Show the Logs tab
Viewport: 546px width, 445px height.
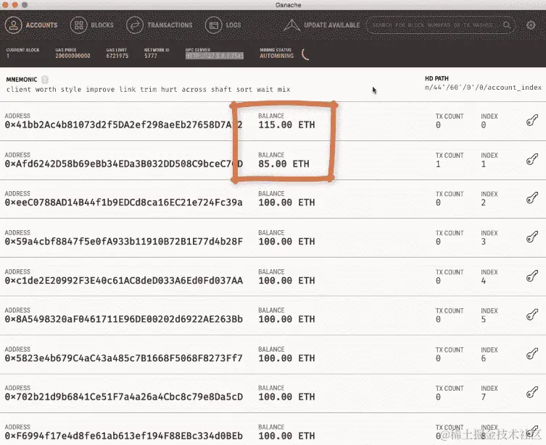point(223,25)
